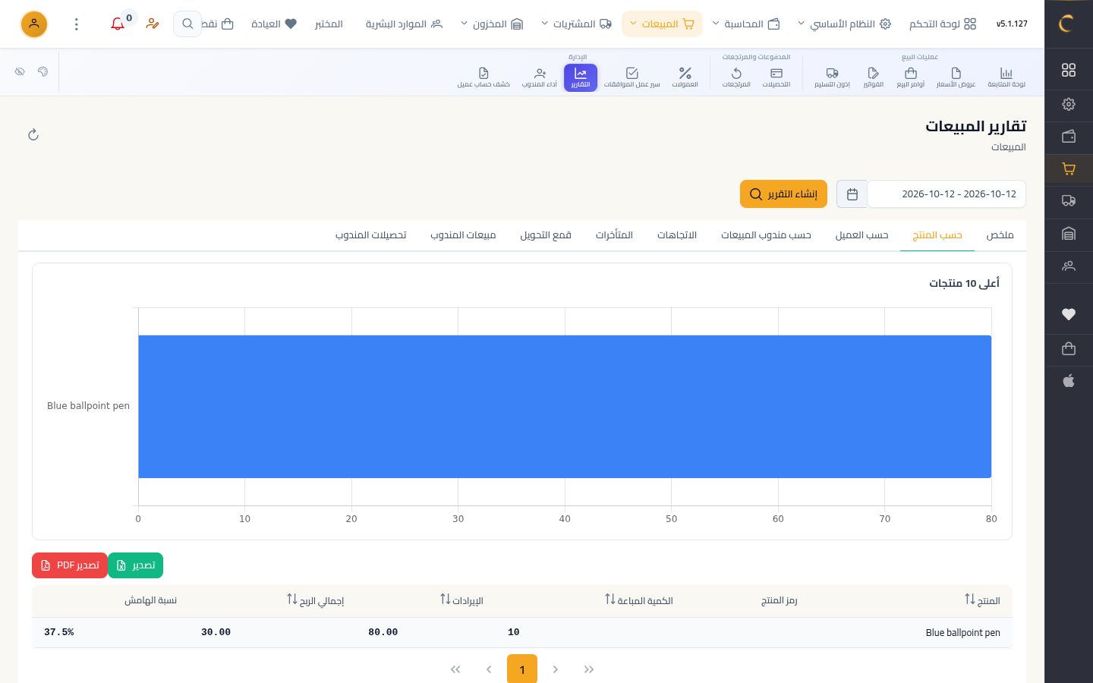This screenshot has height=683, width=1093.
Task: Open price quotes (عروض الأسعار) in the toolbar
Action: [956, 77]
